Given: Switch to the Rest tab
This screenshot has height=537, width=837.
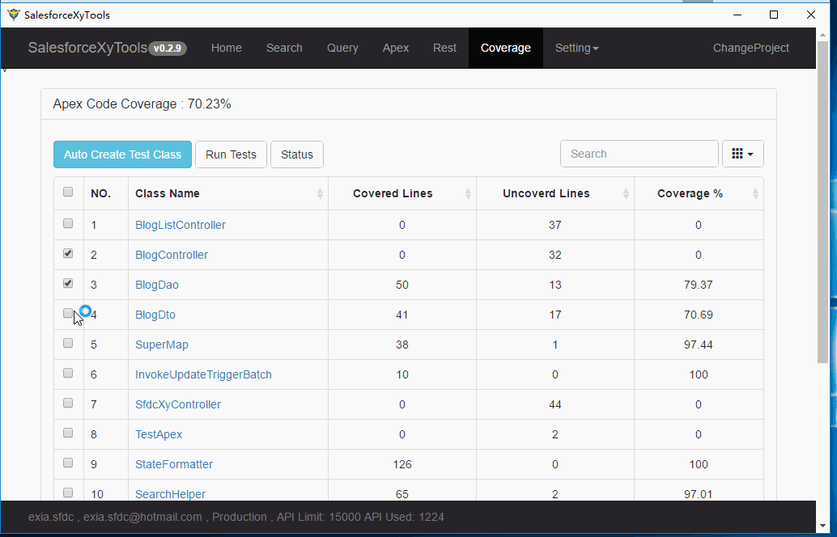Looking at the screenshot, I should 444,48.
